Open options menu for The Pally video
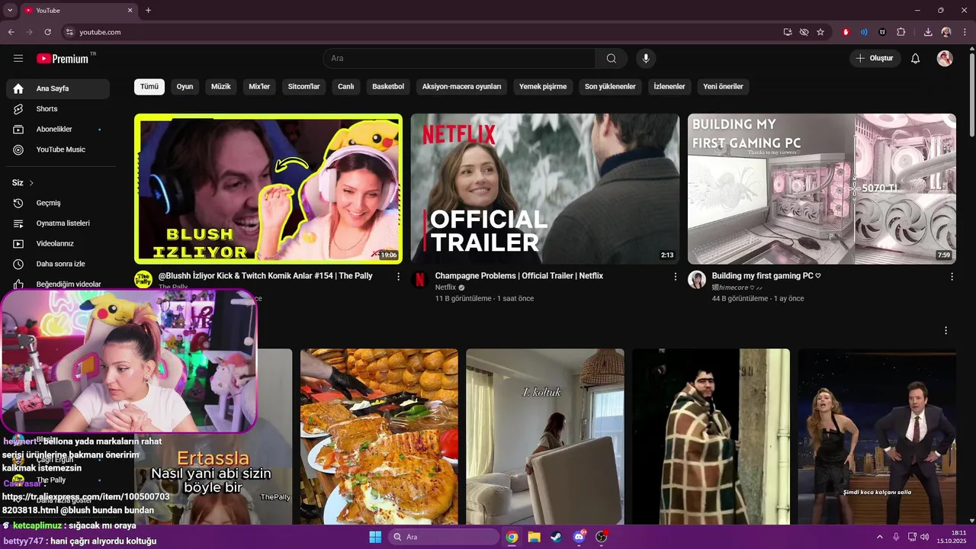 398,277
